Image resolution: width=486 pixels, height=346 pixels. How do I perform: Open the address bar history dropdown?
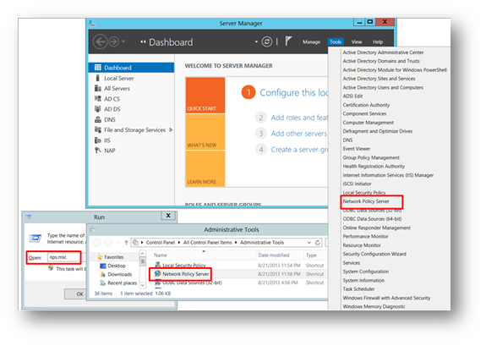pyautogui.click(x=309, y=242)
